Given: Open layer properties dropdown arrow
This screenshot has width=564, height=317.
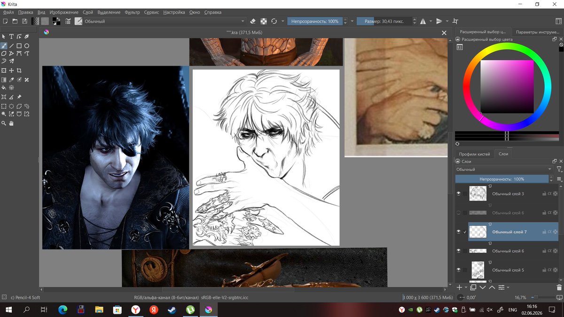Looking at the screenshot, I should pos(508,287).
